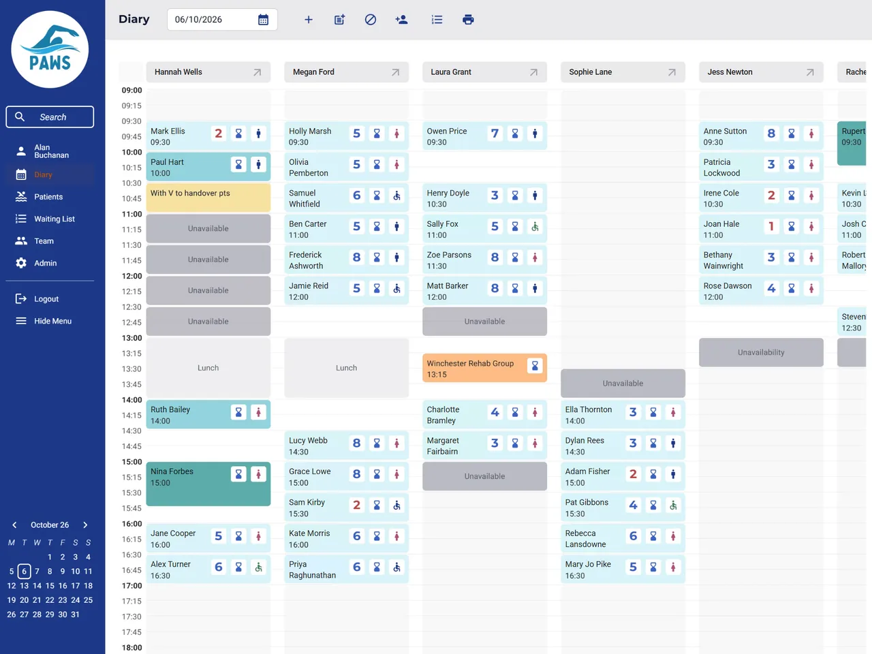Click score 6 badge on Alex Turner
Screen dimensions: 872x654
click(218, 567)
